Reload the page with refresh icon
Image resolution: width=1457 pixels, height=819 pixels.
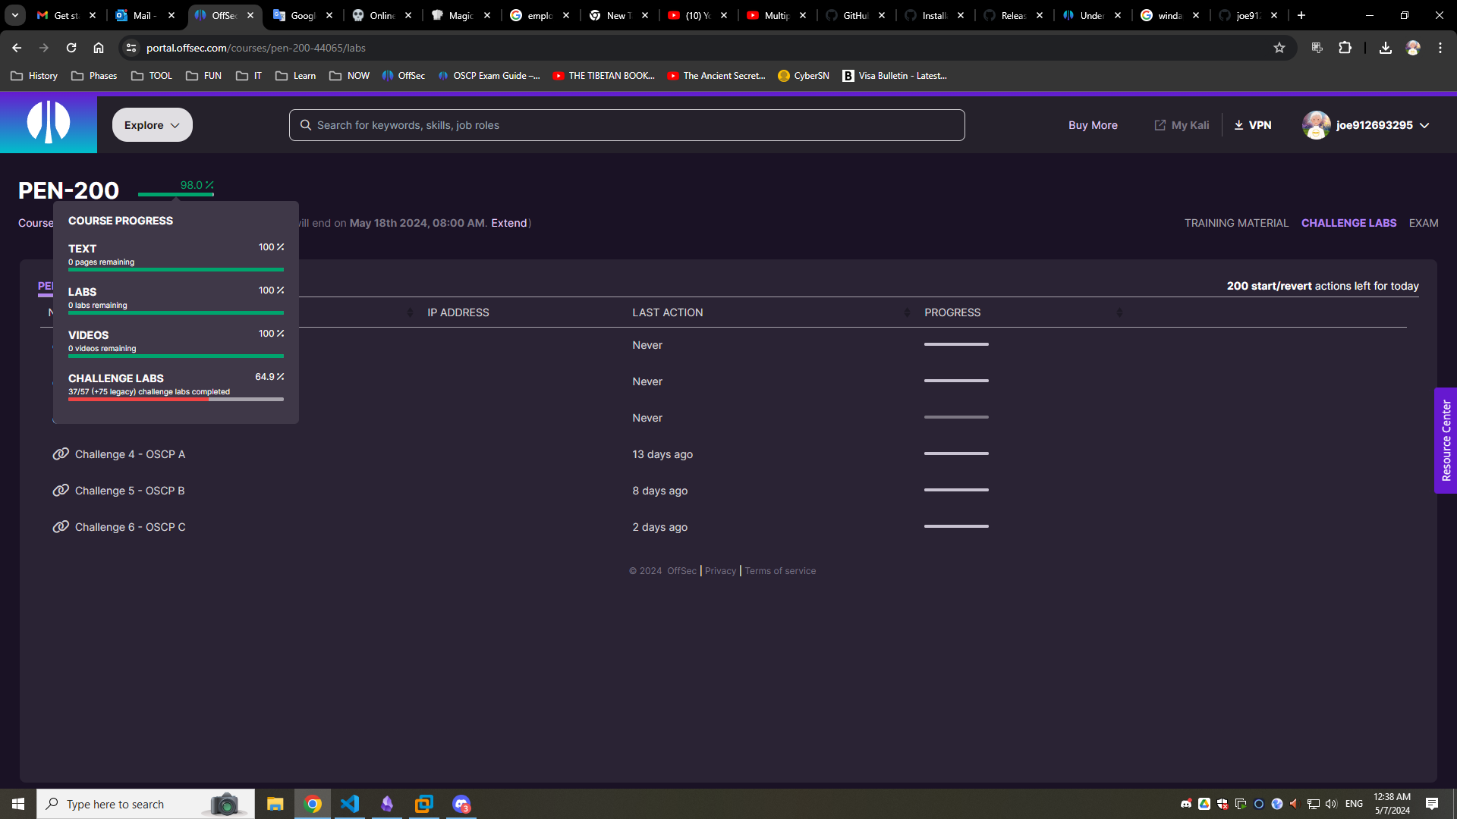tap(71, 48)
